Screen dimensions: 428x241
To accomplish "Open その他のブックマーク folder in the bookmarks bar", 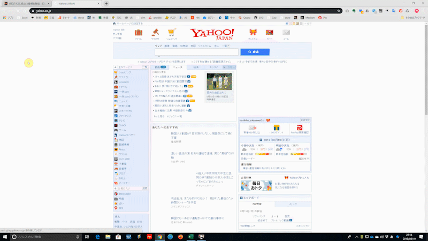I will [x=412, y=18].
